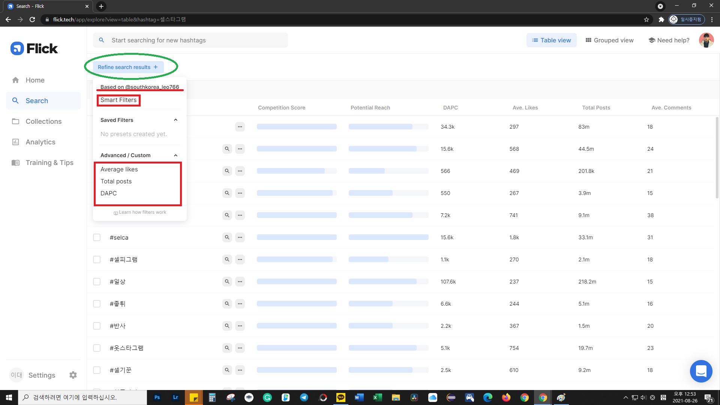
Task: Open the Intercom chat bubble
Action: pos(701,371)
